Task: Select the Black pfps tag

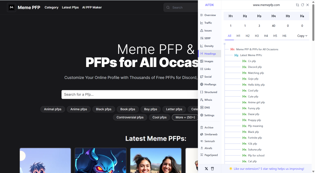Action: coord(104,109)
